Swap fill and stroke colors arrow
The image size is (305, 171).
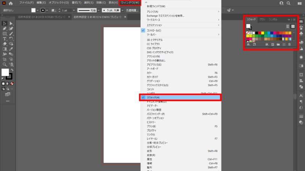pos(11,70)
